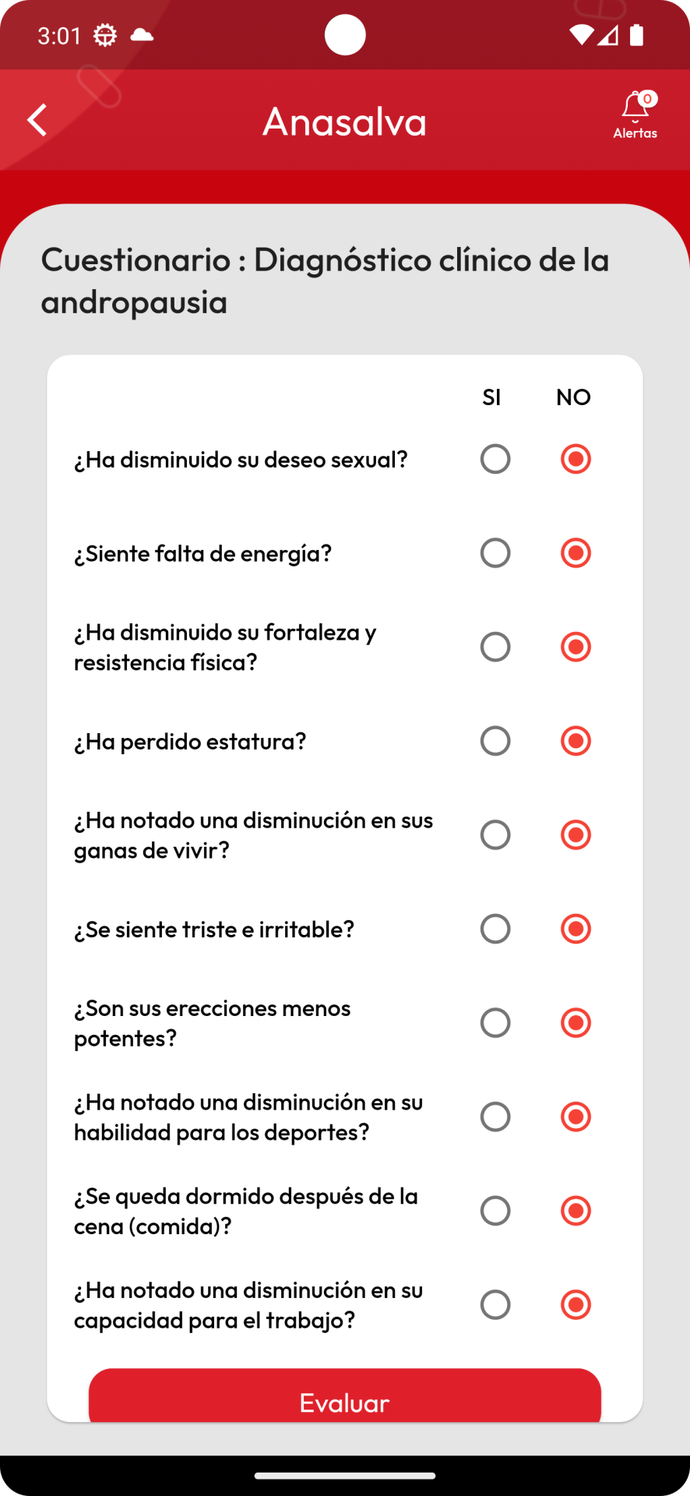Image resolution: width=690 pixels, height=1496 pixels.
Task: Tap the settings gear status icon
Action: coord(105,35)
